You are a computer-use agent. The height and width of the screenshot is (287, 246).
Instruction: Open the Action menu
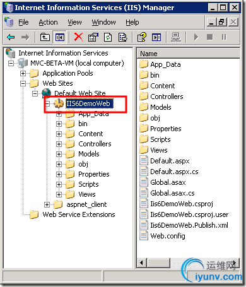click(48, 22)
